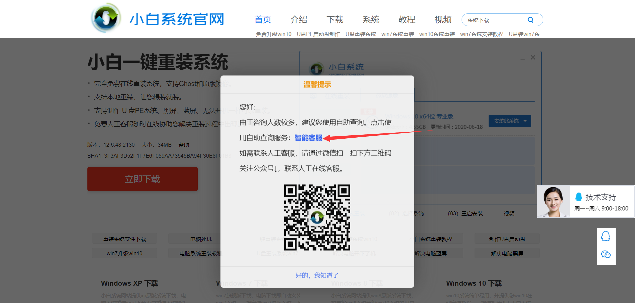Click the 解决电脑黑屏 button
The height and width of the screenshot is (303, 635).
click(x=507, y=253)
